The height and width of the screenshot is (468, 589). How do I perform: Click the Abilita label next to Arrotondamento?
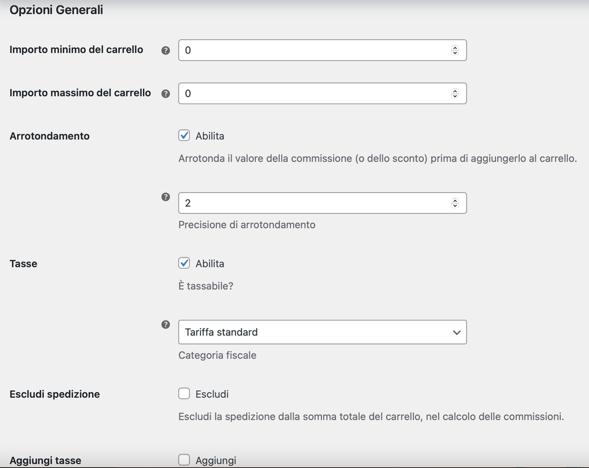coord(210,136)
